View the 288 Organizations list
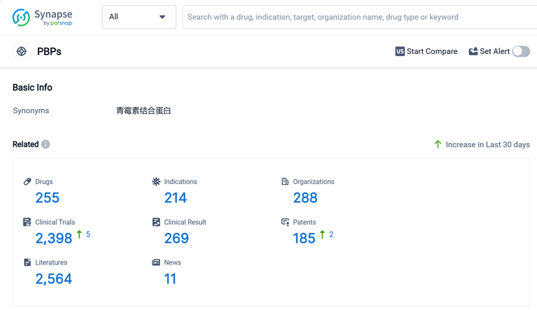Image resolution: width=537 pixels, height=310 pixels. [x=305, y=198]
